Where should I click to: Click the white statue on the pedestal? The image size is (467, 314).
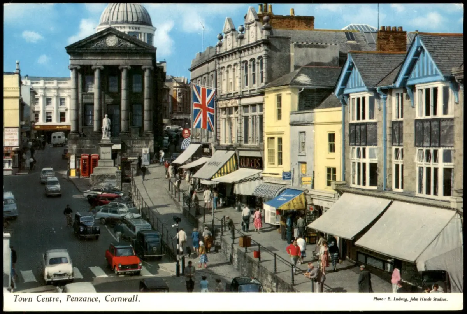(106, 126)
